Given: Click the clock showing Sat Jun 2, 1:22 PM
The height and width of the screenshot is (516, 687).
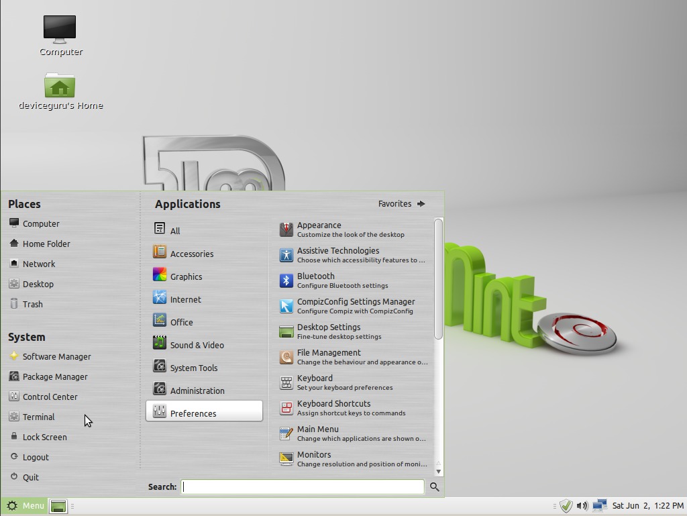Looking at the screenshot, I should 647,506.
